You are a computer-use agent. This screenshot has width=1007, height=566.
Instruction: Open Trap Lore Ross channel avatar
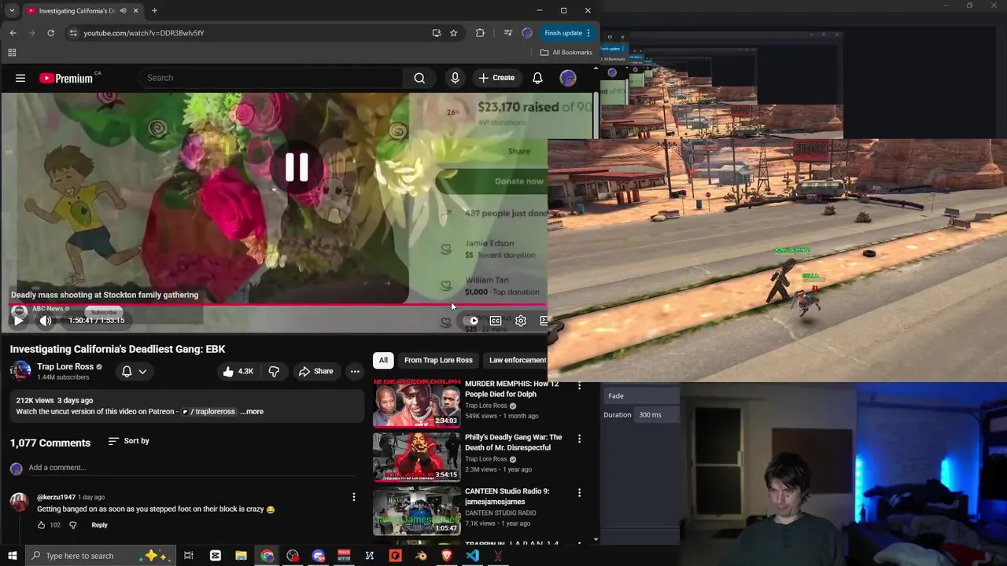point(20,371)
